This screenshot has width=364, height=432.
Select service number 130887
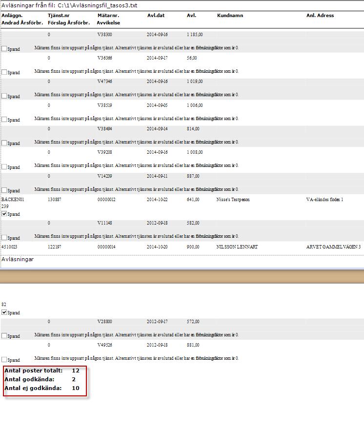tap(55, 200)
